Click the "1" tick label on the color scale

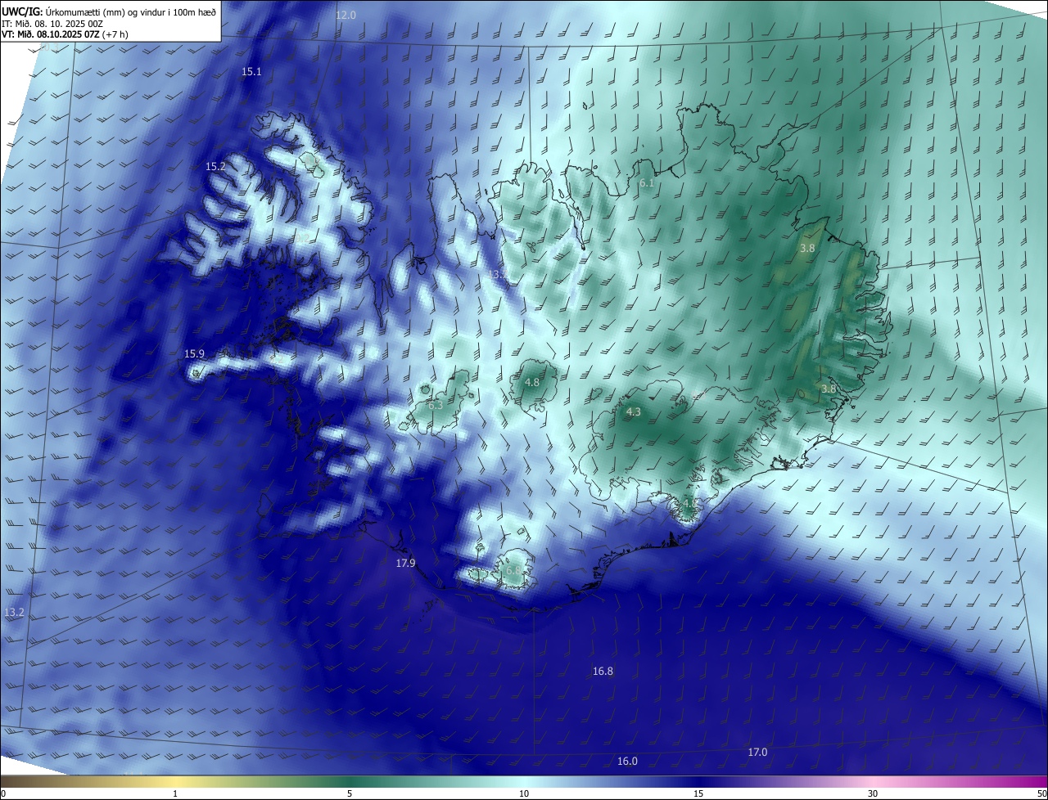175,794
